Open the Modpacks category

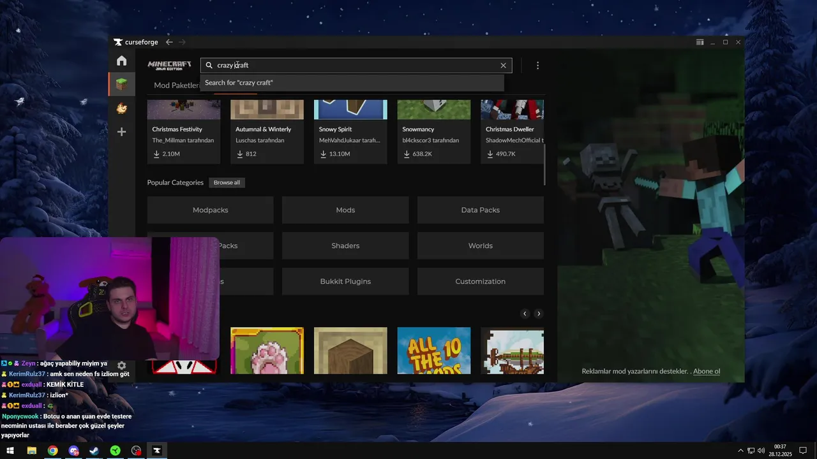pyautogui.click(x=210, y=210)
